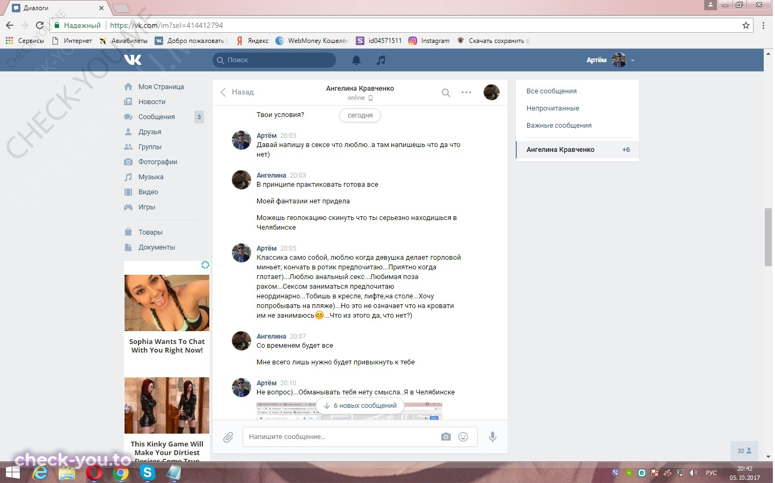The height and width of the screenshot is (483, 775).
Task: Open the Авиабилеты bookmark
Action: pyautogui.click(x=123, y=41)
